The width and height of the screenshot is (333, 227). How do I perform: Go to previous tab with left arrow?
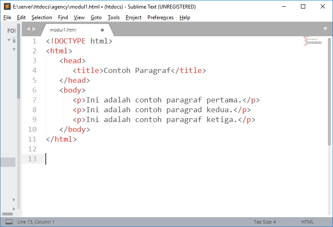click(28, 29)
